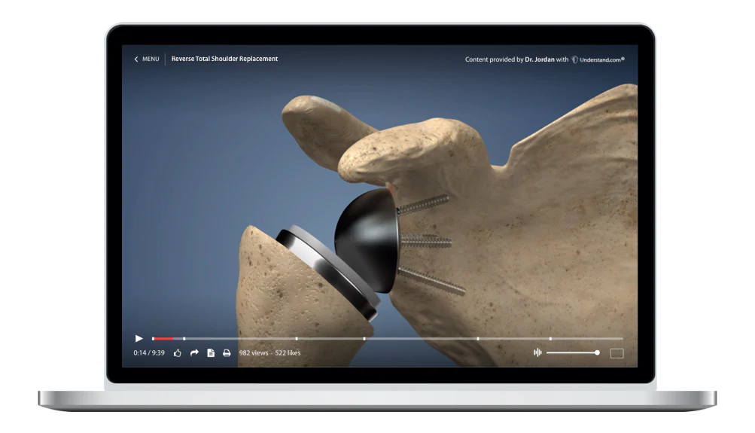This screenshot has width=755, height=433.
Task: Click the 'Dr. Jordan' provider name
Action: click(539, 59)
